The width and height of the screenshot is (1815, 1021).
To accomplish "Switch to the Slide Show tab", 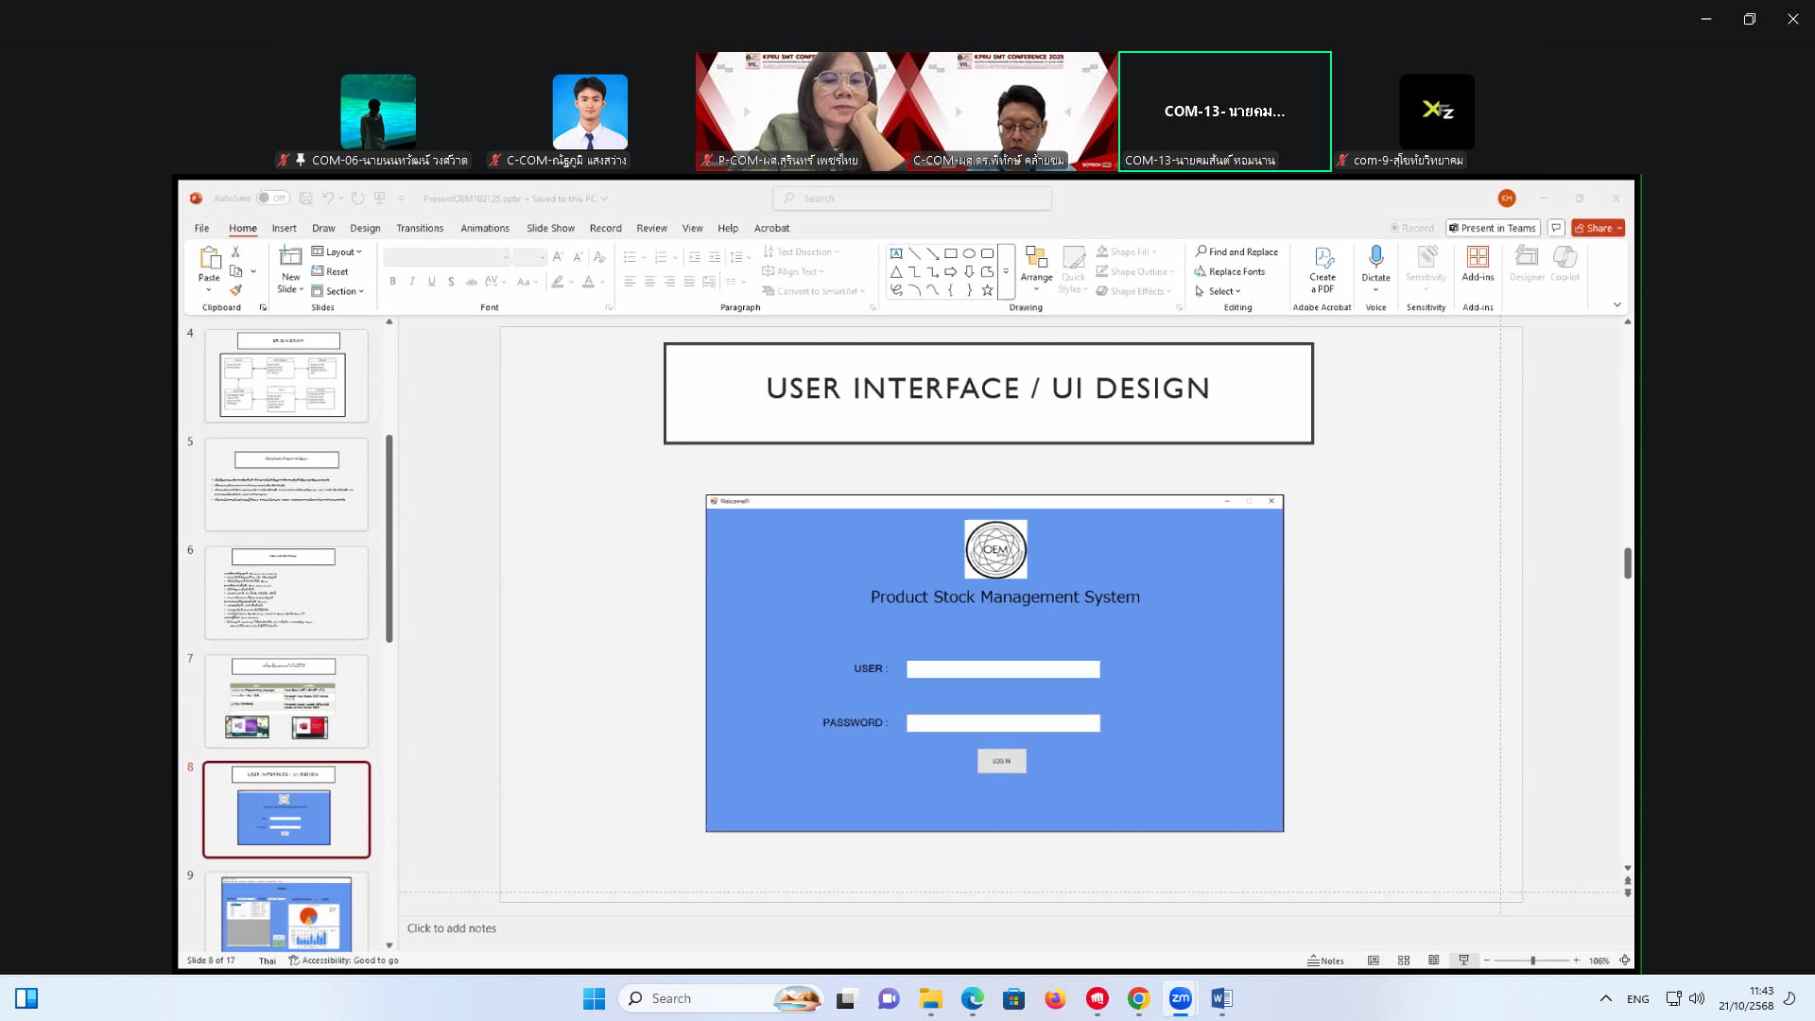I will coord(550,228).
